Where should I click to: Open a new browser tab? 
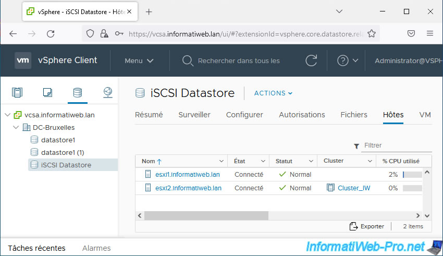(149, 12)
